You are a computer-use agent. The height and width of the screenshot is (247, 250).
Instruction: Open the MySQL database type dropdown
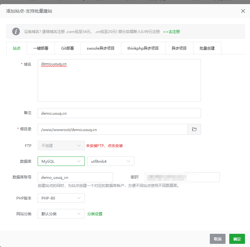(61, 161)
